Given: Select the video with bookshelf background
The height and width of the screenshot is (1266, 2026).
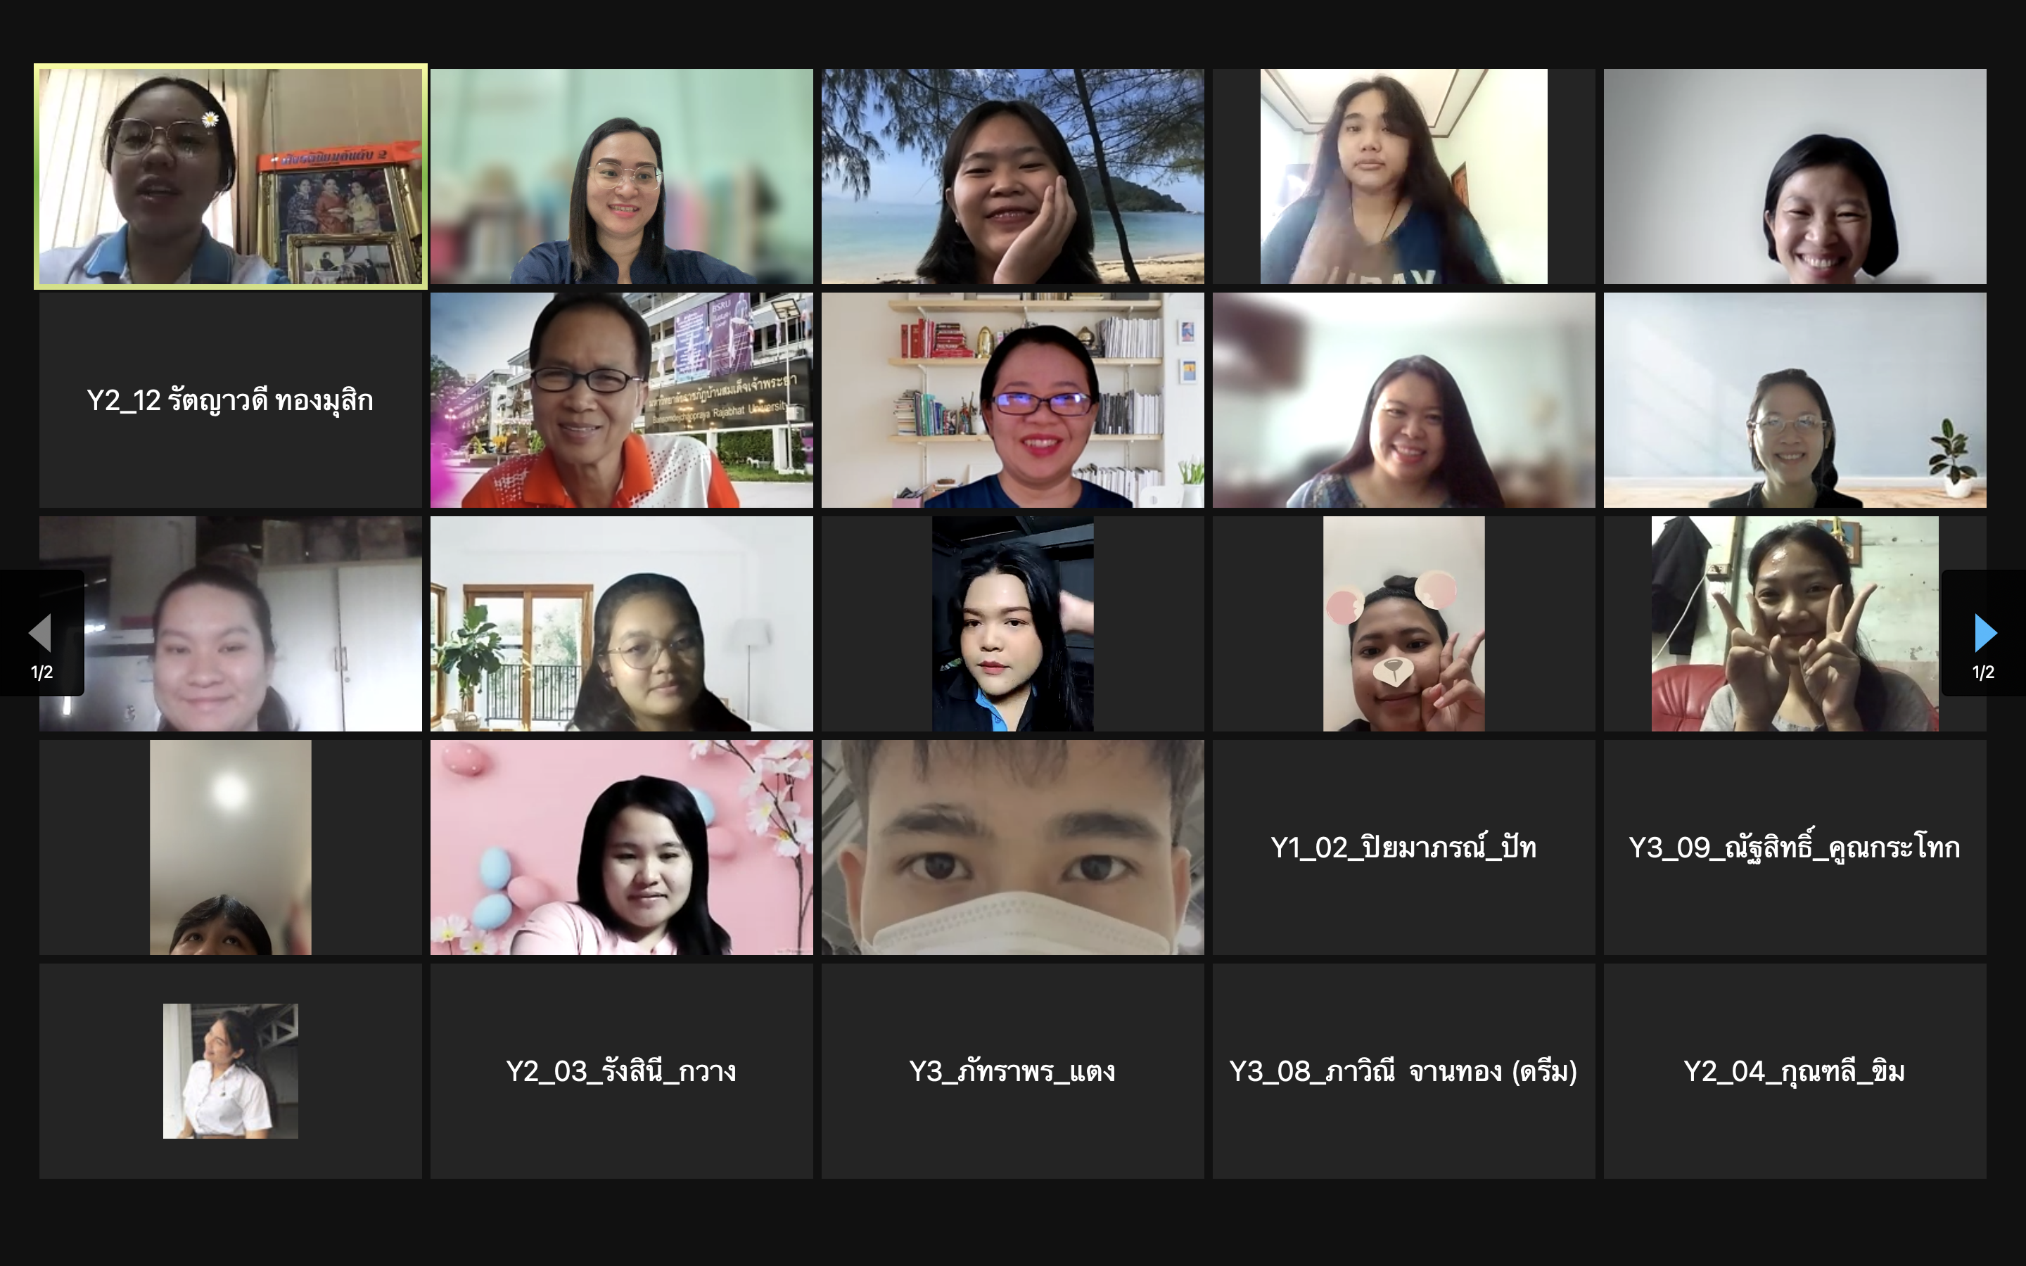Looking at the screenshot, I should click(x=1012, y=400).
